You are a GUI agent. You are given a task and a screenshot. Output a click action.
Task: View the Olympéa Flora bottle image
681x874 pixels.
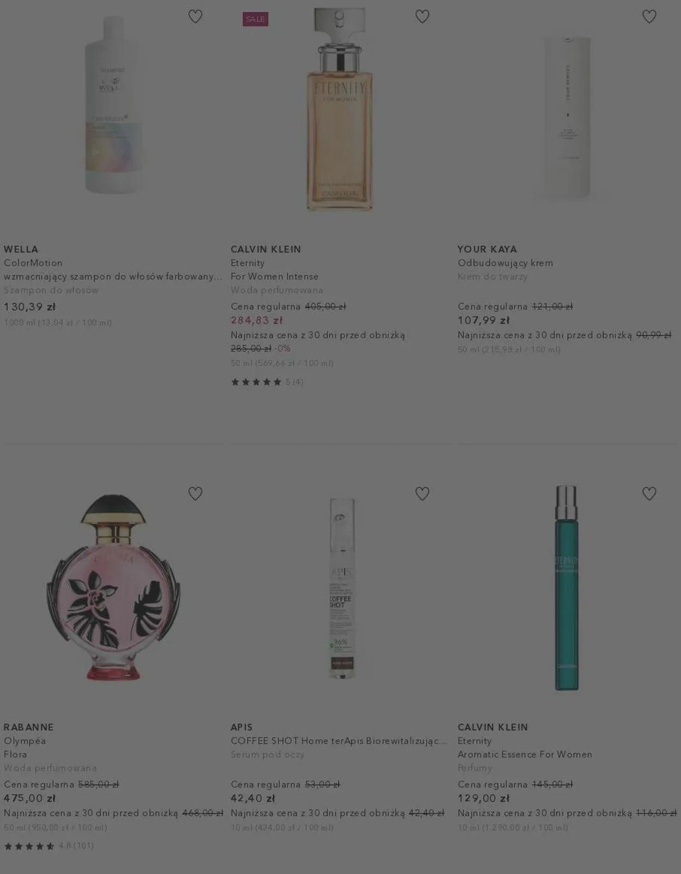(x=113, y=587)
